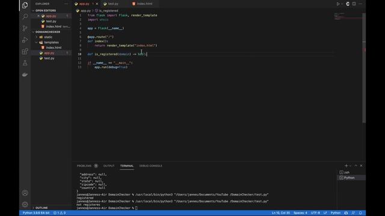Close the app.py editor tab
The height and width of the screenshot is (216, 385).
(97, 4)
